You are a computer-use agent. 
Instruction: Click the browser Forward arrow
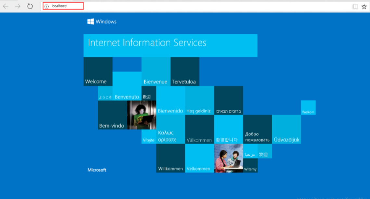tap(18, 6)
